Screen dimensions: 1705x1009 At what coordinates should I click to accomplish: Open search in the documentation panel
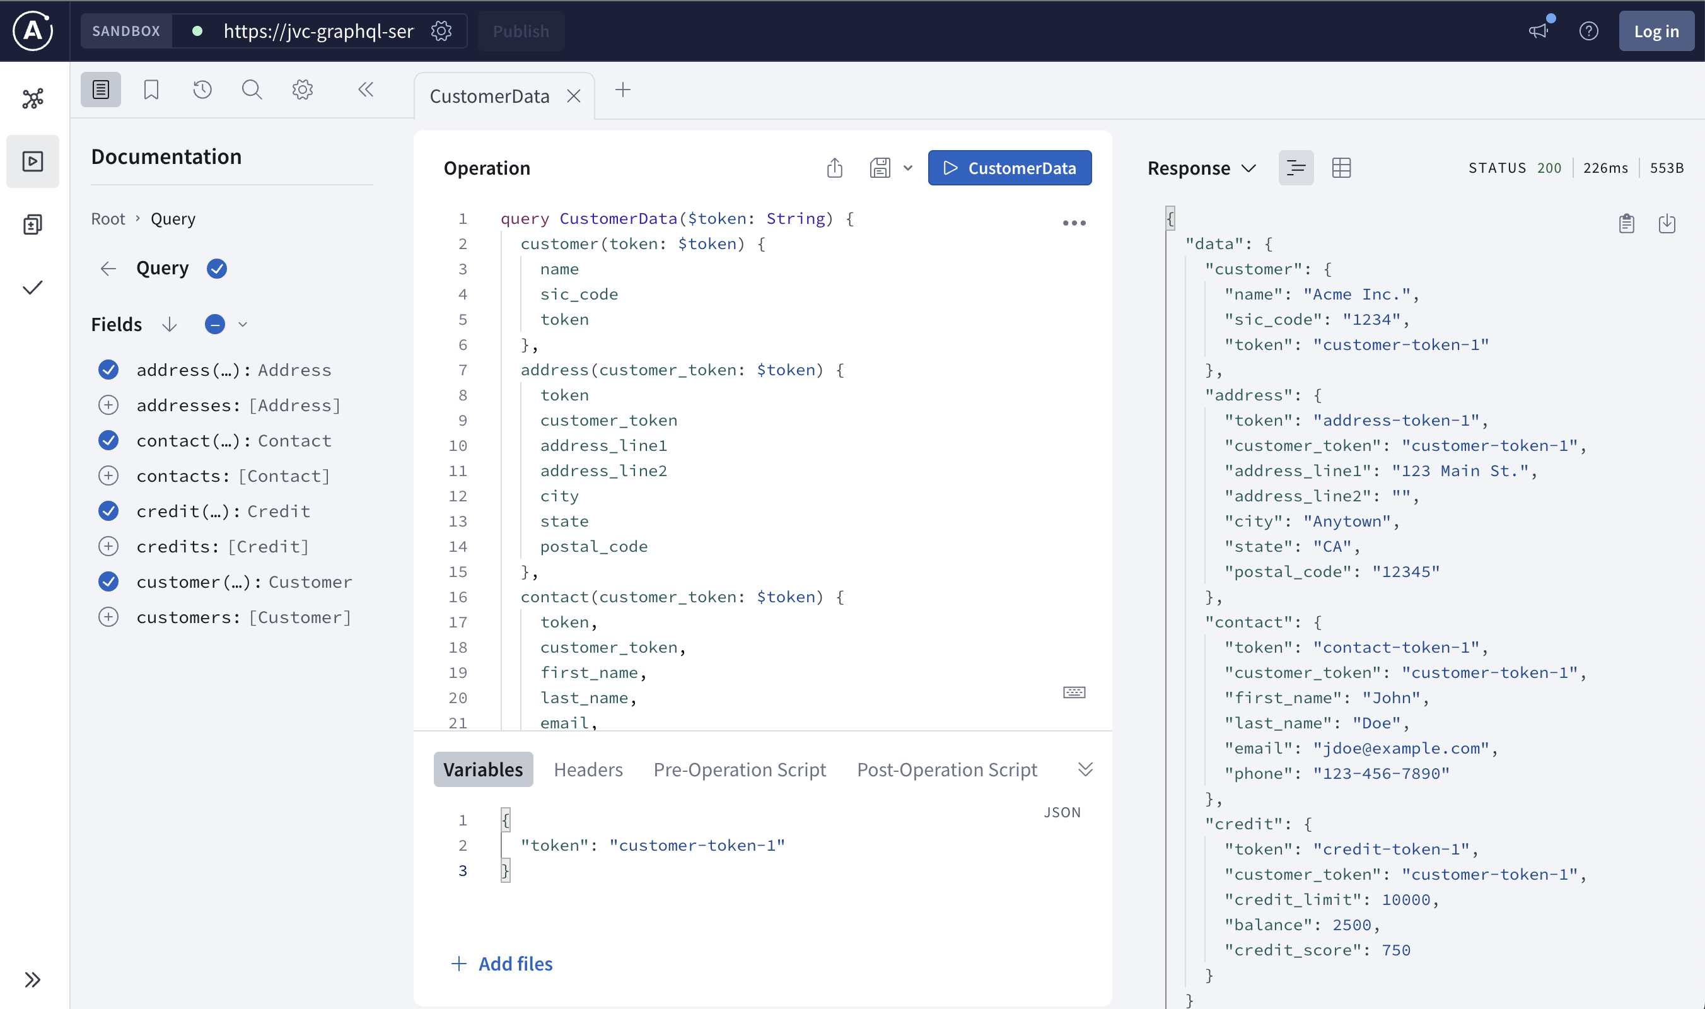pos(252,89)
